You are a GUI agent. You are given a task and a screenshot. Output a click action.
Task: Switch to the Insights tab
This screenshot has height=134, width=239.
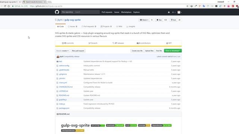tap(131, 26)
